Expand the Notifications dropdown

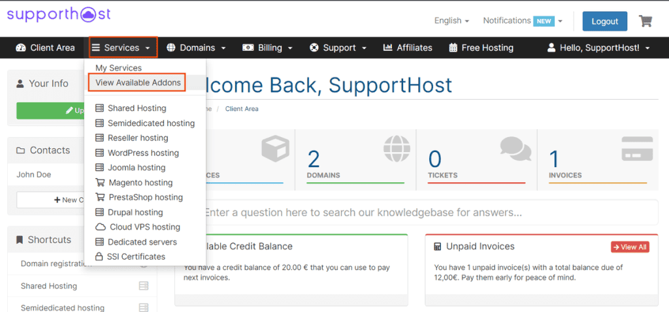click(x=523, y=20)
